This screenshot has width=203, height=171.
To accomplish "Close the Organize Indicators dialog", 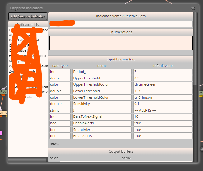I will click(x=193, y=8).
